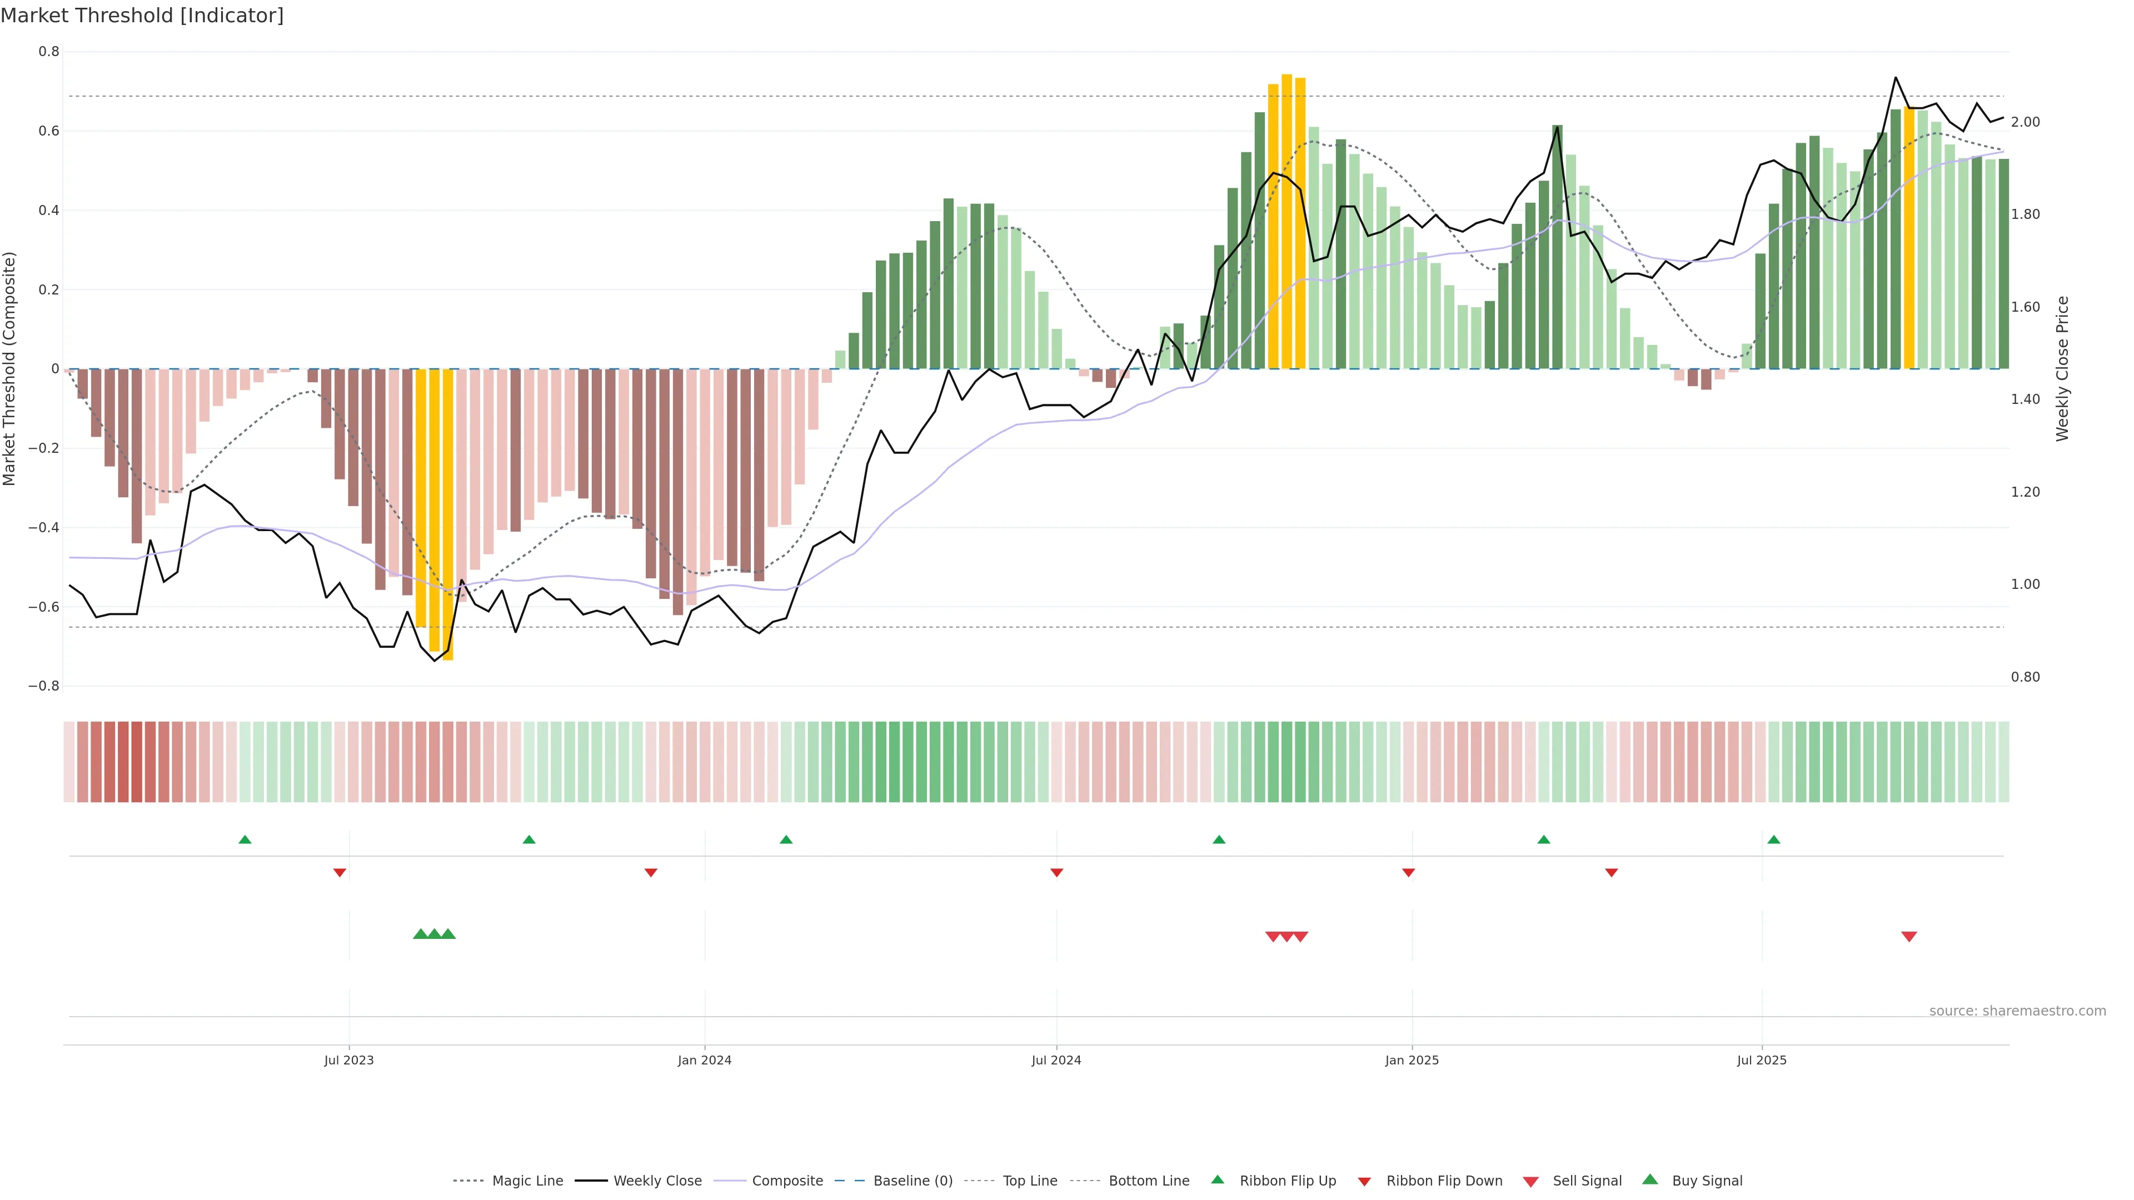Image resolution: width=2134 pixels, height=1200 pixels.
Task: Click the Jan 2024 x-axis label
Action: (704, 1060)
